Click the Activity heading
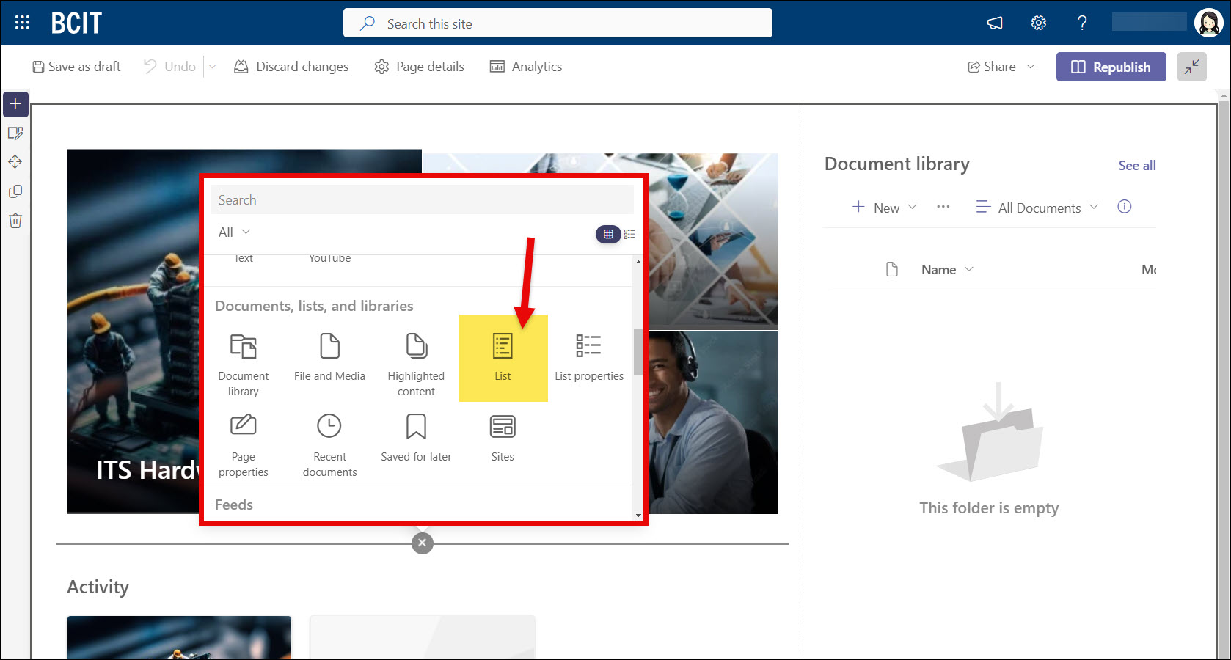 point(98,587)
